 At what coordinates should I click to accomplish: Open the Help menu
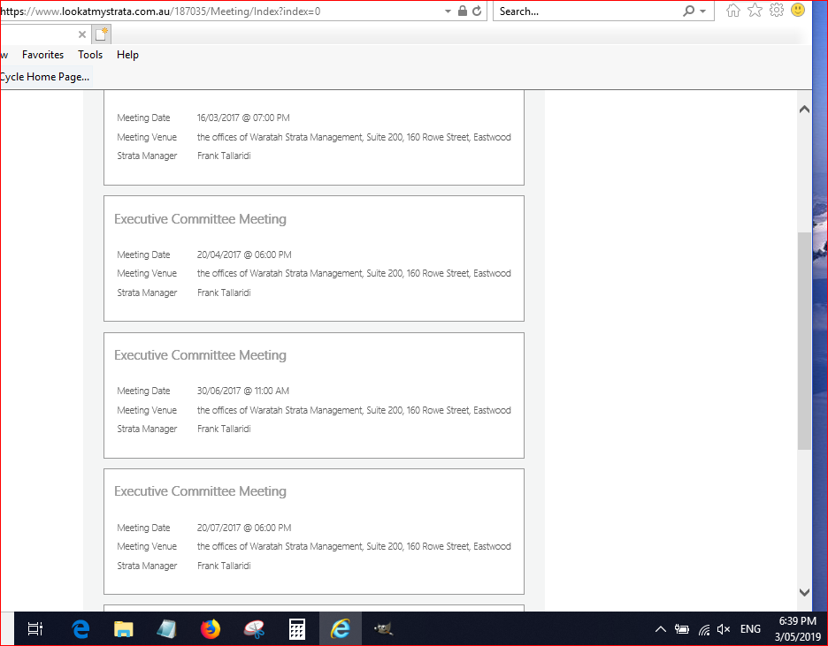pyautogui.click(x=127, y=55)
